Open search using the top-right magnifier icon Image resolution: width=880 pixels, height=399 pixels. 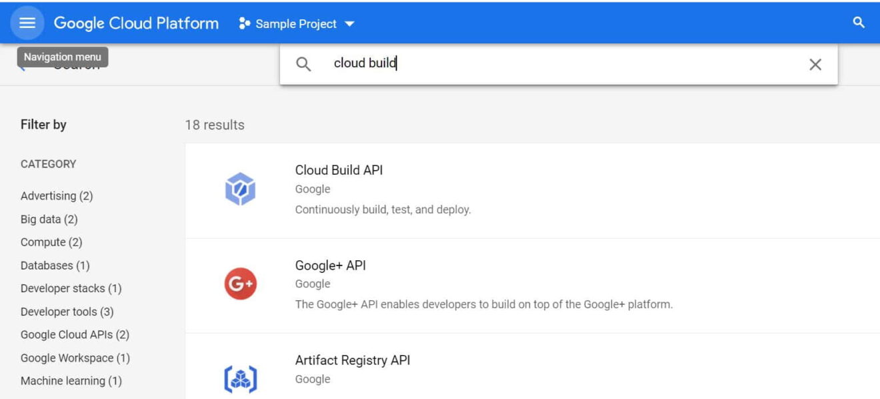coord(859,22)
